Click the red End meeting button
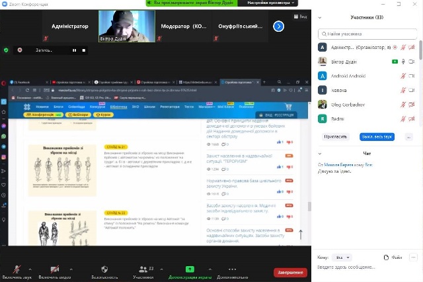 point(290,272)
